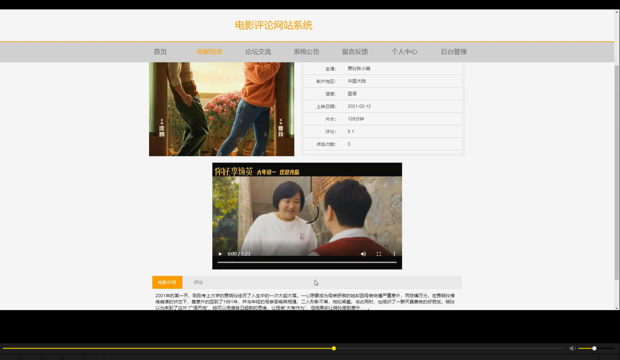
Task: Click the scrollbar down arrow
Action: 617,309
